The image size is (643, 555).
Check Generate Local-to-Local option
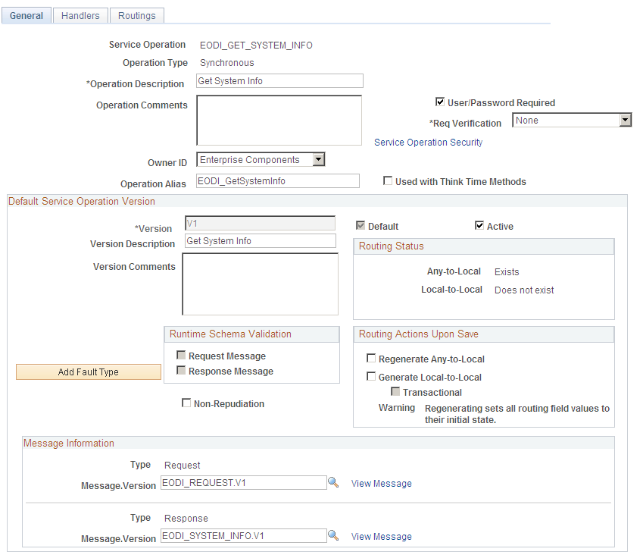pyautogui.click(x=370, y=376)
